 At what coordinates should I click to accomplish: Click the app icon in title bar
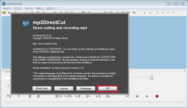tap(4, 4)
